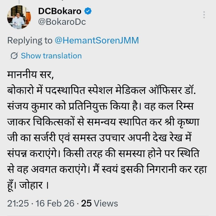The height and width of the screenshot is (216, 216).
Task: Click the blue verified badge
Action: (88, 11)
